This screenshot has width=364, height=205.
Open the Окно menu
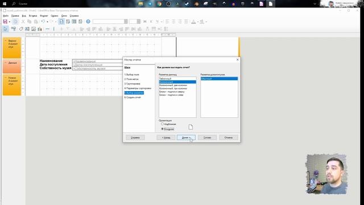64,16
